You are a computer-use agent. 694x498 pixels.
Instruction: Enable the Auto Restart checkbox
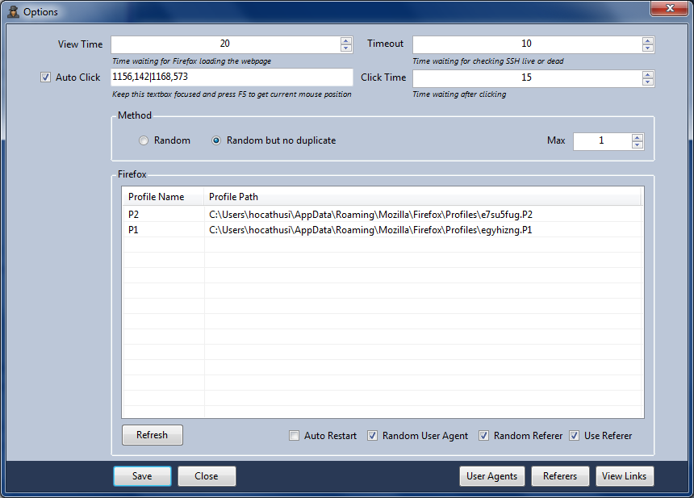pos(294,436)
